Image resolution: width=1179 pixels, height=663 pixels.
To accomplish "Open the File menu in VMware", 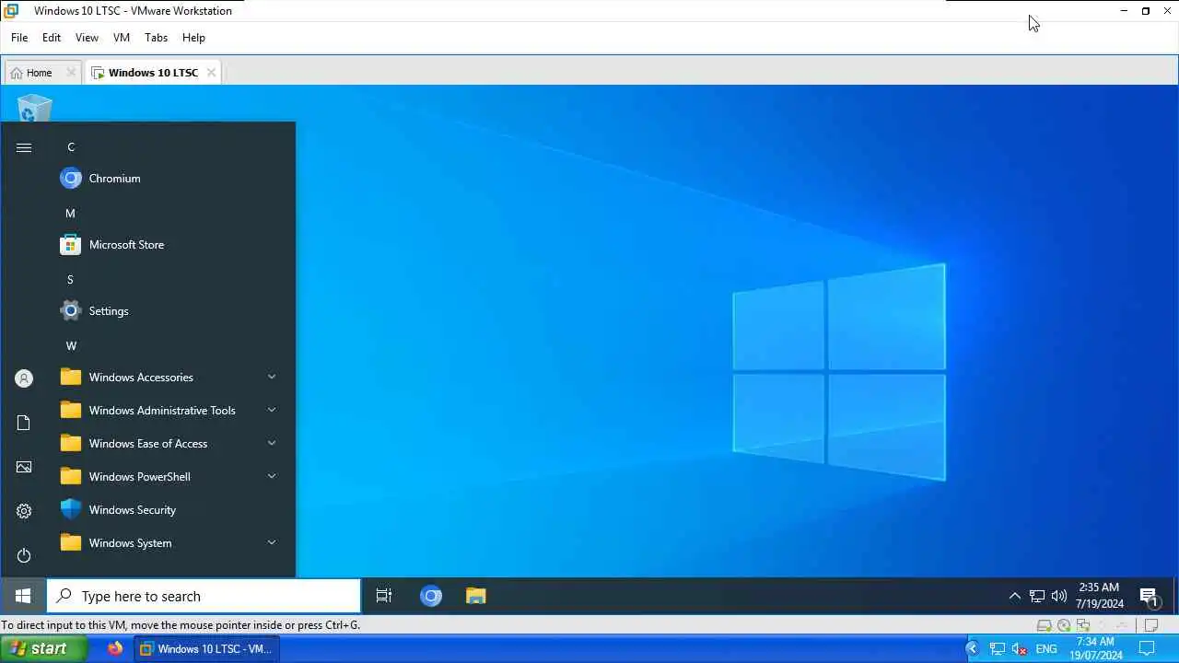I will click(x=19, y=38).
